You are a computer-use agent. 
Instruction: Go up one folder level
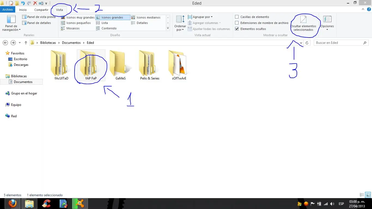(26, 43)
